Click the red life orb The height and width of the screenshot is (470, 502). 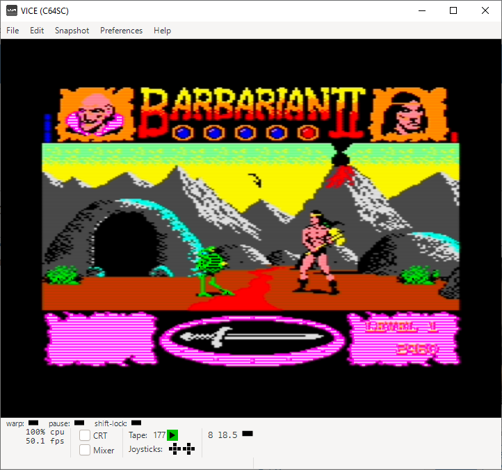pyautogui.click(x=308, y=133)
